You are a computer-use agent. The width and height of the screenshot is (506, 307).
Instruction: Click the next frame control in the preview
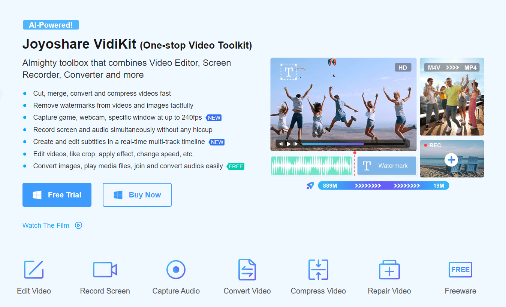pyautogui.click(x=296, y=144)
